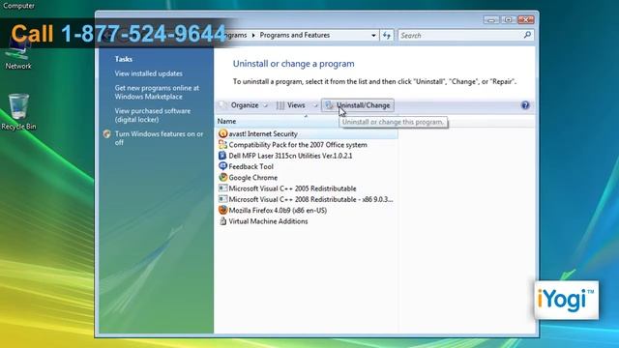Click the Programs and Features breadcrumb
Screen dimensions: 619x348
[x=294, y=35]
